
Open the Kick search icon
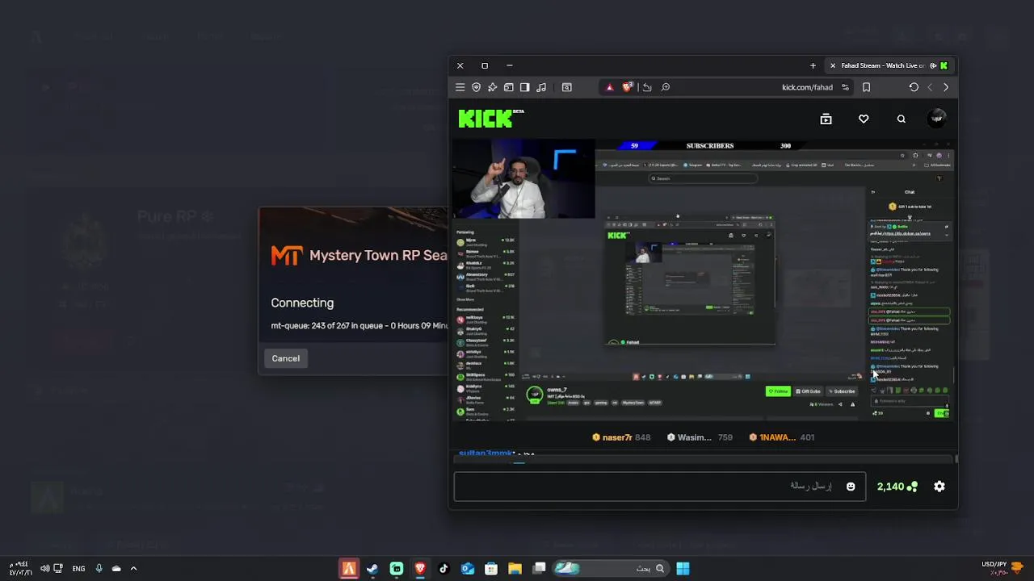(x=902, y=119)
